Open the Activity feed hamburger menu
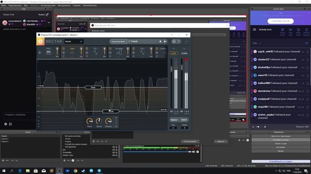 pos(255,29)
